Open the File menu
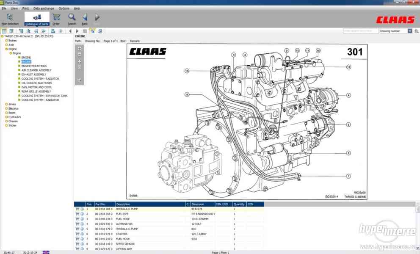 tap(4, 8)
